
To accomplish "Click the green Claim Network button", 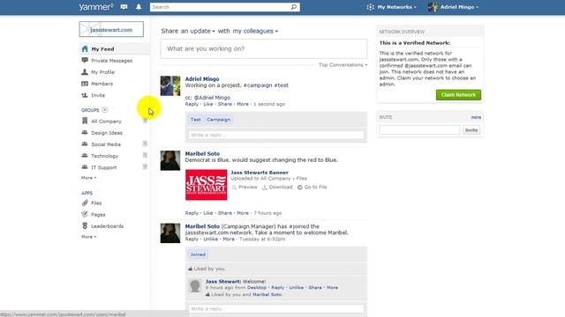I will (x=458, y=95).
